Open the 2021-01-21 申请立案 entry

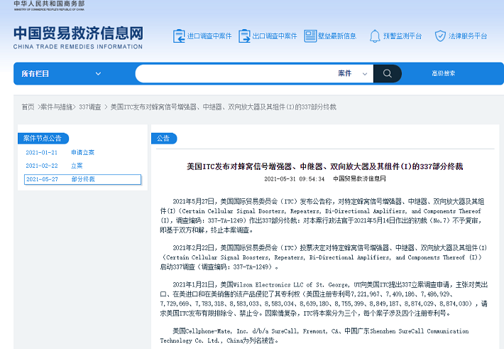60,153
